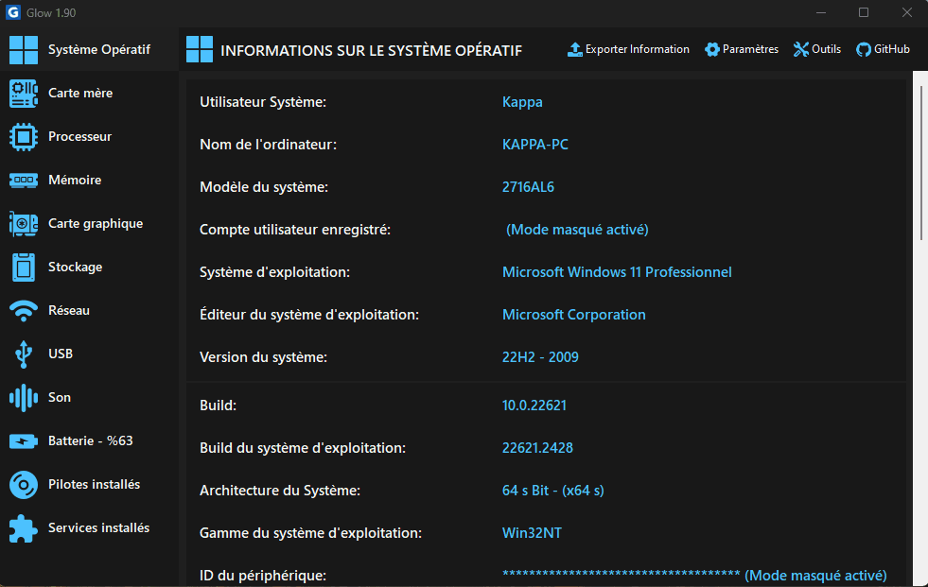
Task: Go to the Processeur section
Action: (89, 136)
